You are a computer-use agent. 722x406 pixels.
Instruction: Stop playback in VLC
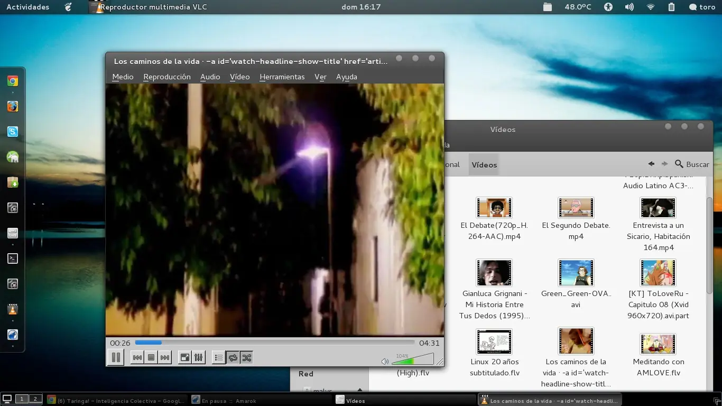click(x=151, y=358)
